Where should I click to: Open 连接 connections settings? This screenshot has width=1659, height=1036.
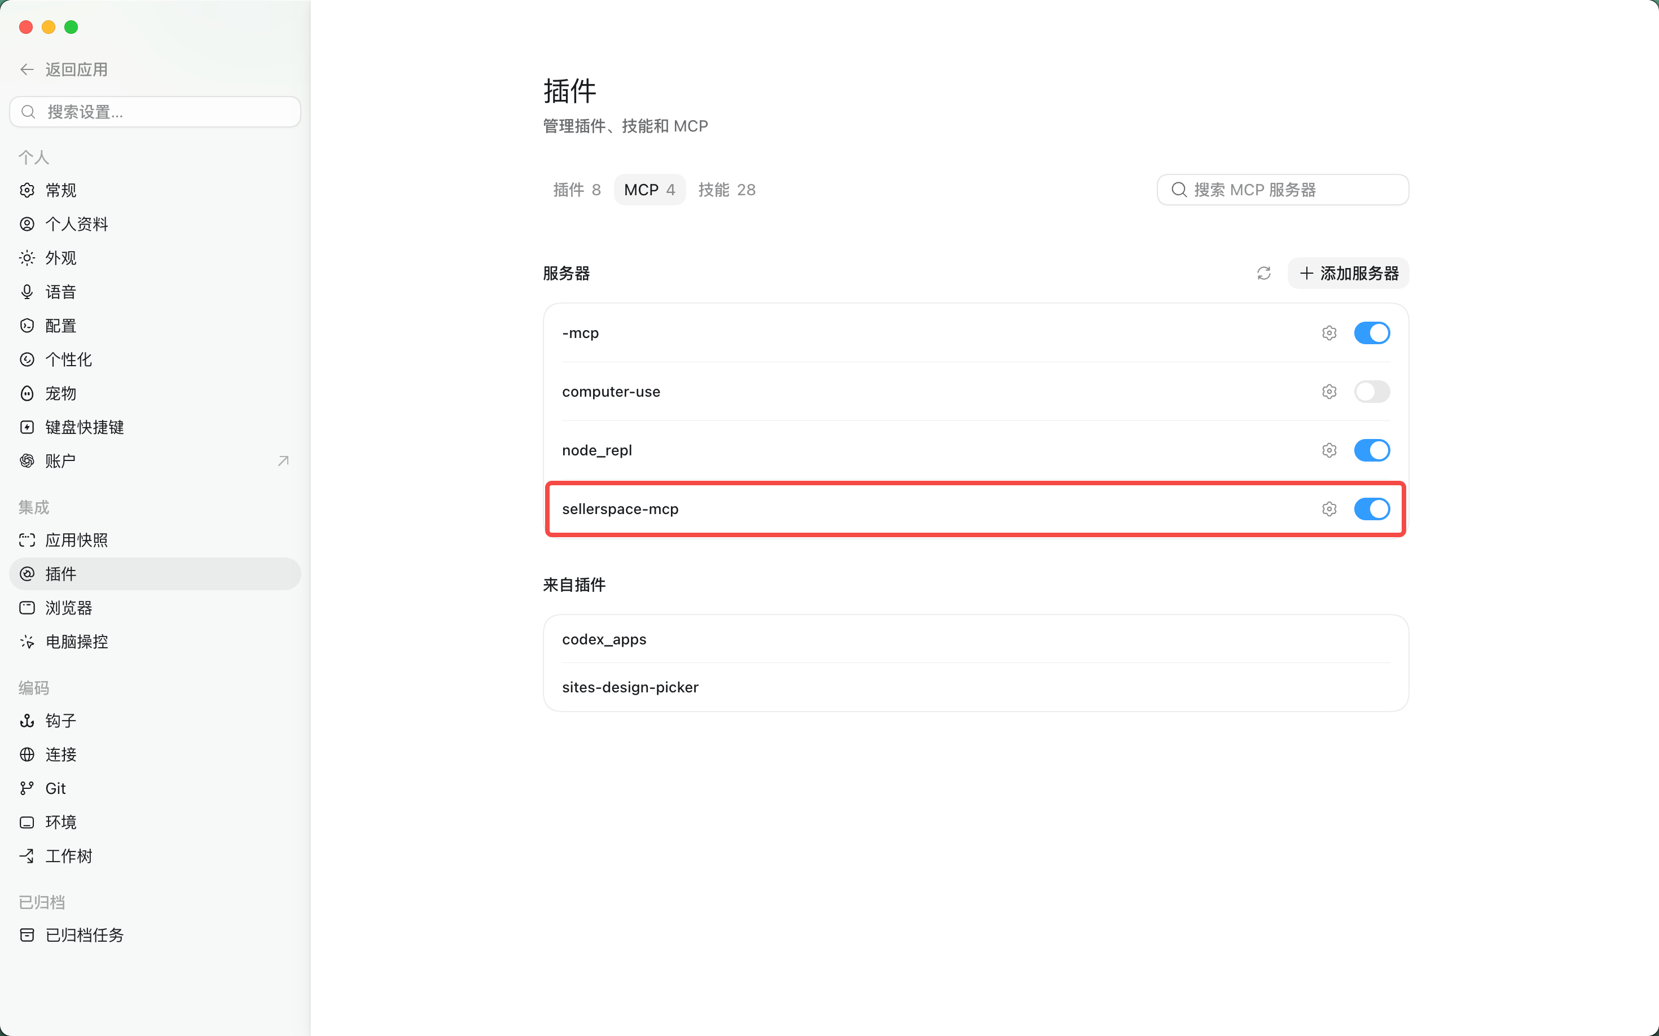pyautogui.click(x=155, y=754)
